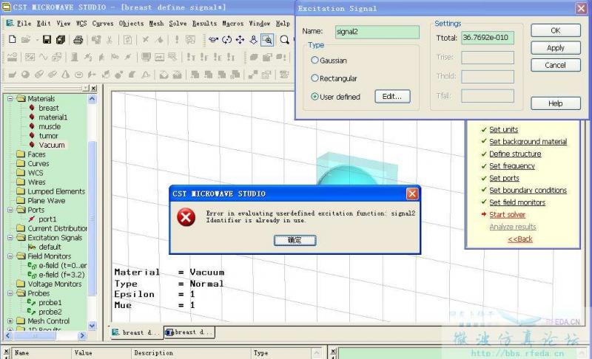
Task: Select the Zoom rectangle tool
Action: [x=267, y=40]
